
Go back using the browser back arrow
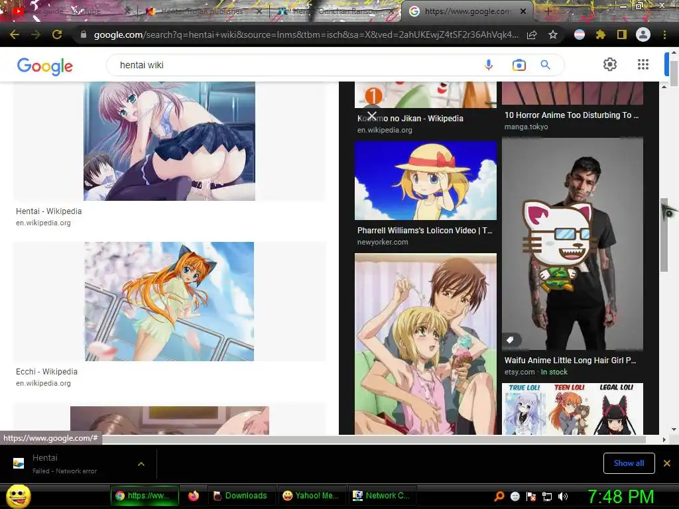14,34
